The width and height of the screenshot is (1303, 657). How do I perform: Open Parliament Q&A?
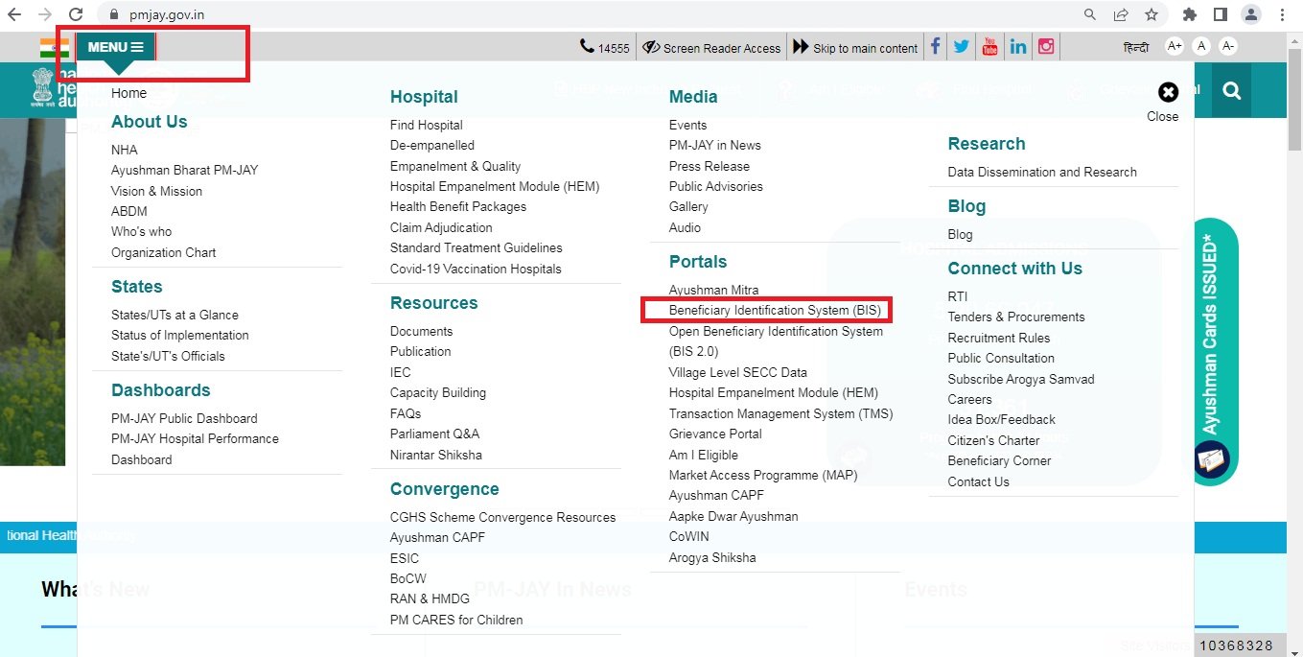434,434
